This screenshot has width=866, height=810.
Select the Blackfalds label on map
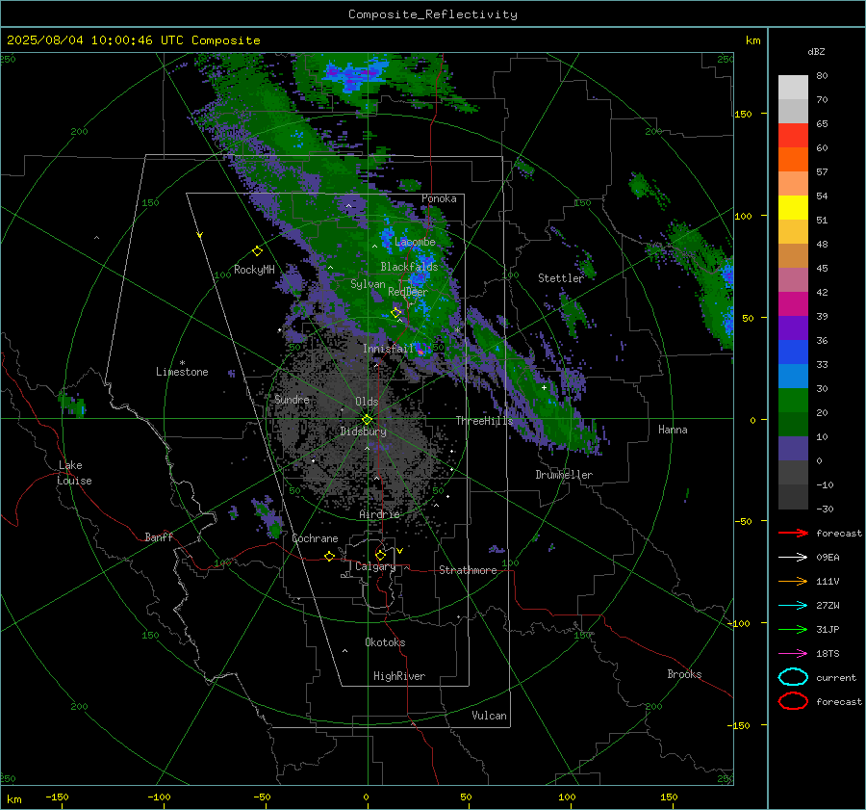(x=409, y=267)
